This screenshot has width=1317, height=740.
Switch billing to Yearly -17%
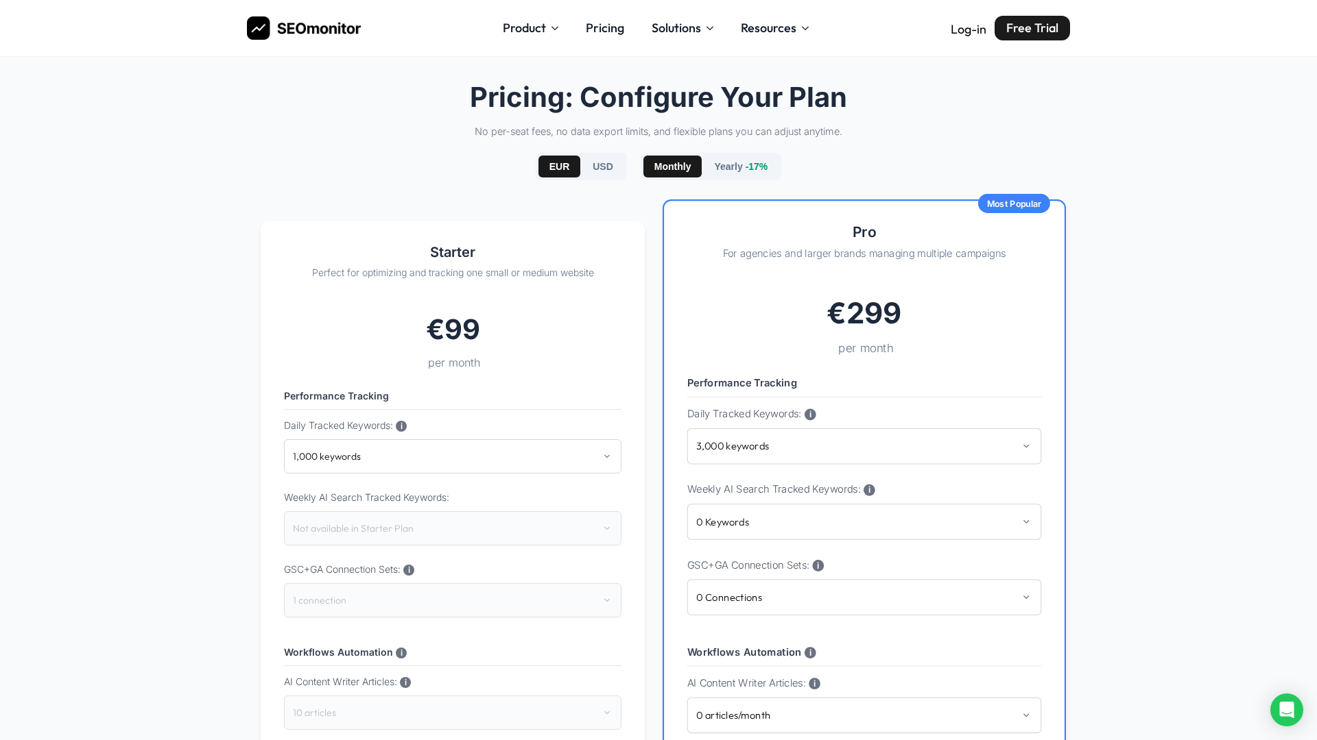[x=741, y=166]
